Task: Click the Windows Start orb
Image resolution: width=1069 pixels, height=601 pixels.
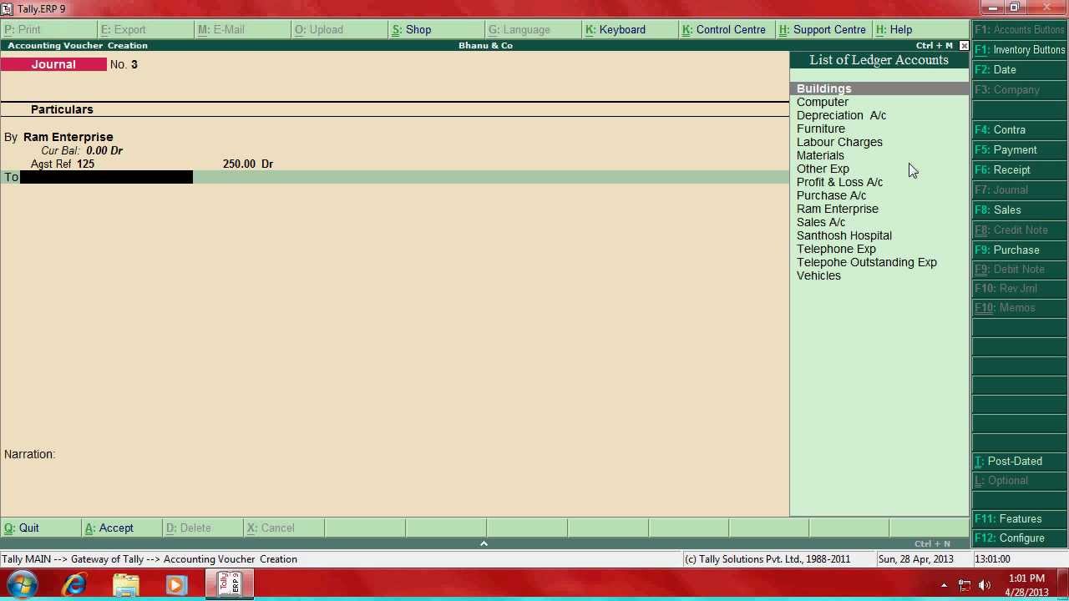Action: click(x=23, y=584)
